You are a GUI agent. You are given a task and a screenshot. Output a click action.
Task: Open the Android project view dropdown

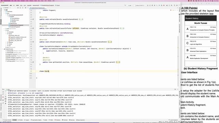7,8
